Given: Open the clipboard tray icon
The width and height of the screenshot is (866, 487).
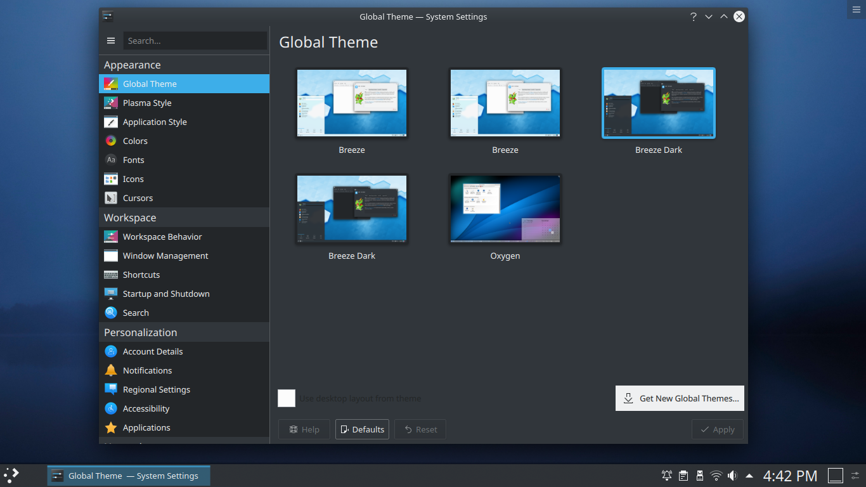Looking at the screenshot, I should point(683,476).
